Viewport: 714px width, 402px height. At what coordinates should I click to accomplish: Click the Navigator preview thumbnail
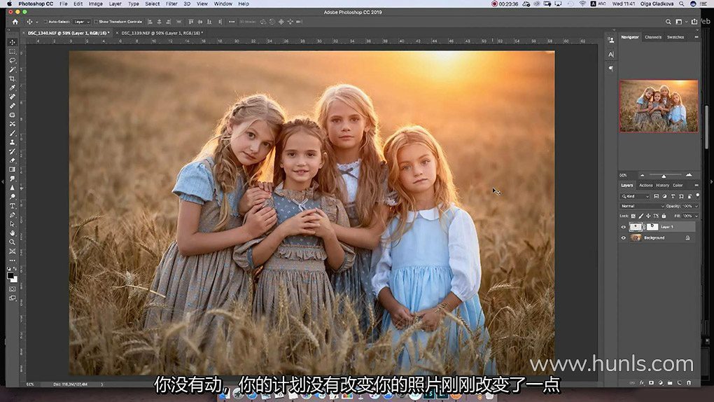tap(659, 106)
